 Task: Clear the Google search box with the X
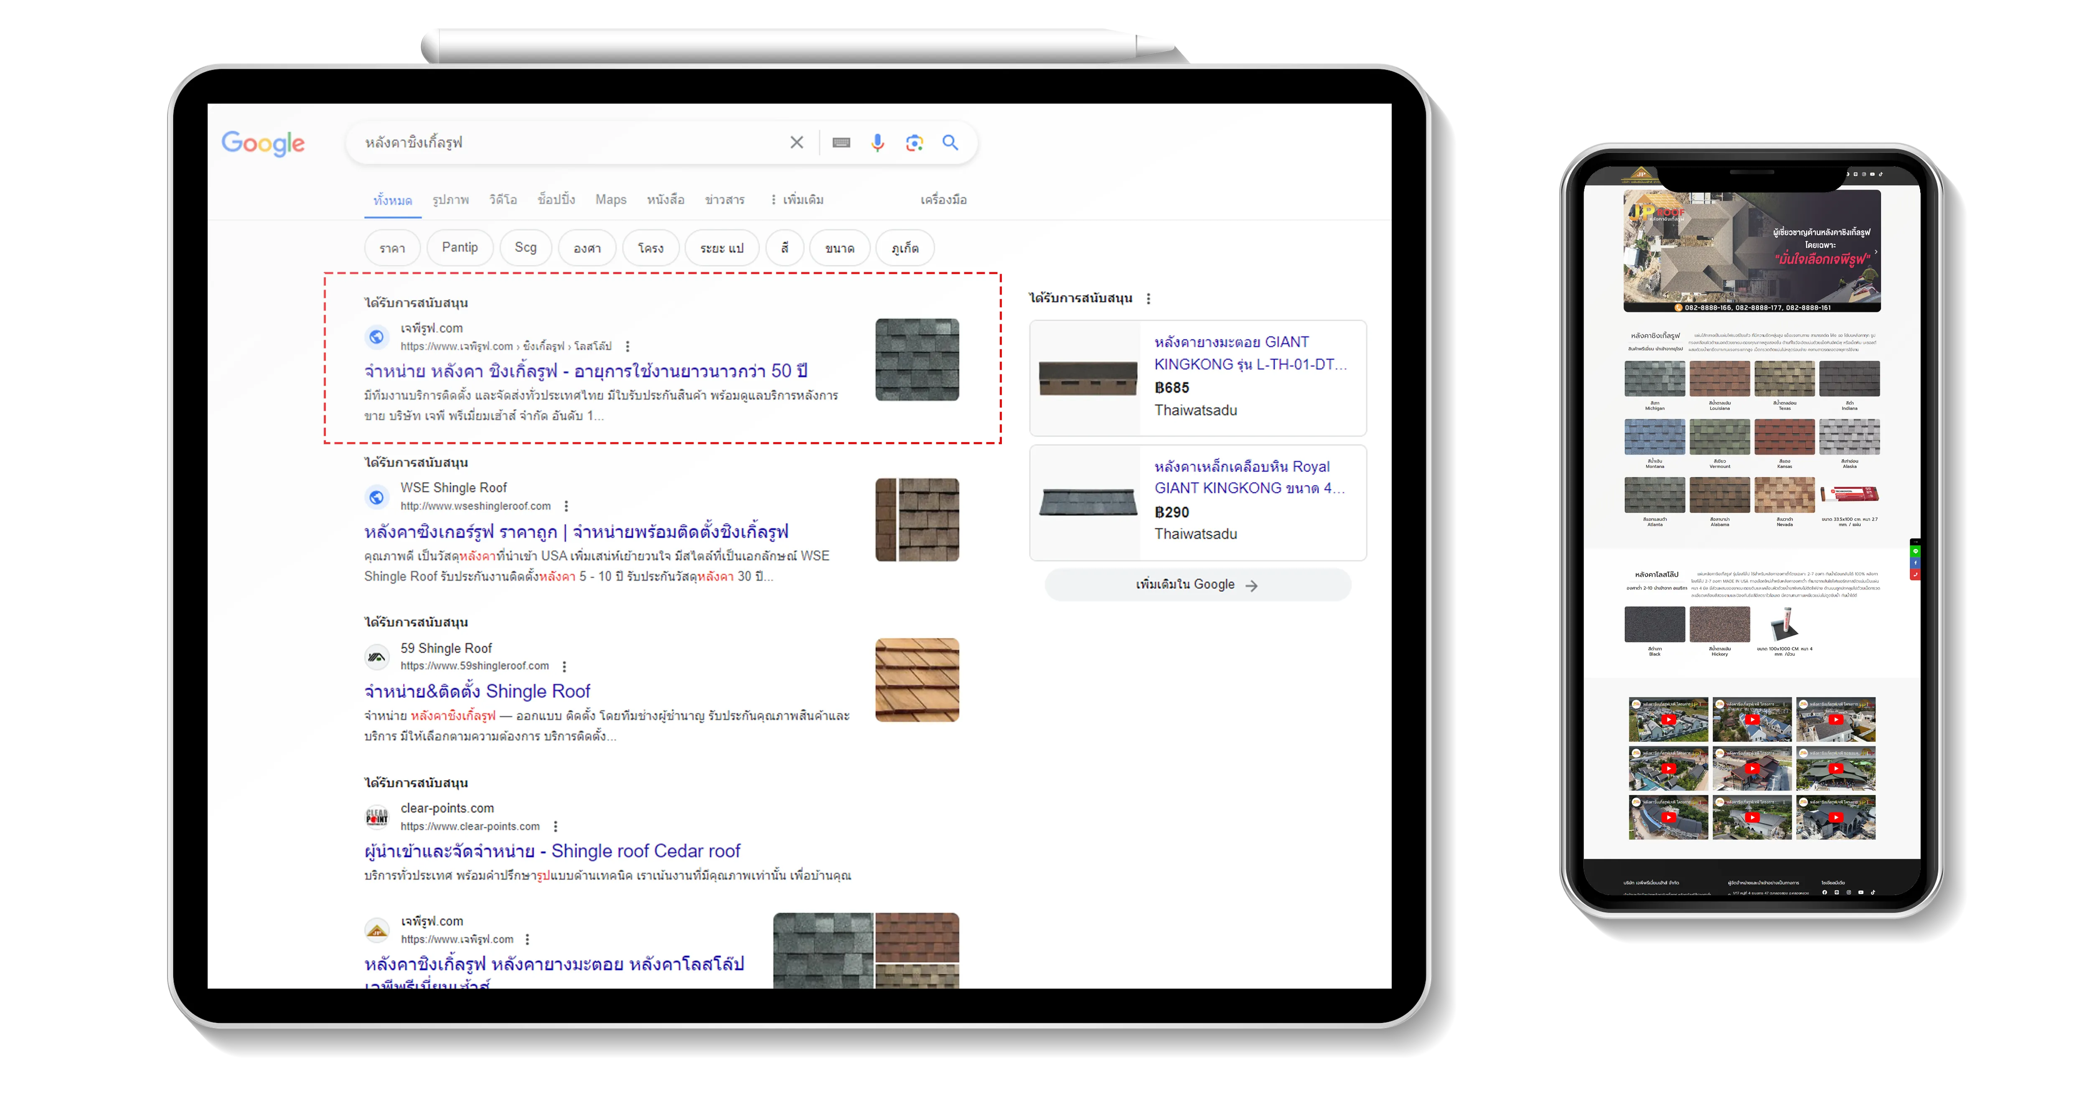tap(796, 143)
